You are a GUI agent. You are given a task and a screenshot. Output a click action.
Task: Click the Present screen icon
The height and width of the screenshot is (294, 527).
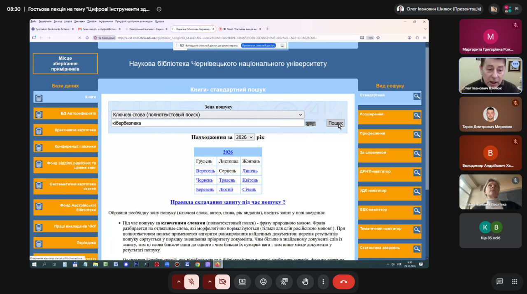click(242, 282)
